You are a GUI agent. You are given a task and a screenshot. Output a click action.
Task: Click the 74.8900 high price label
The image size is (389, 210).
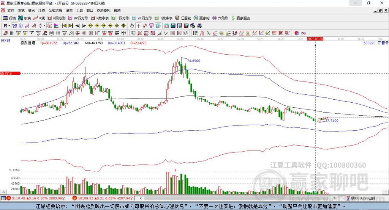tap(193, 61)
